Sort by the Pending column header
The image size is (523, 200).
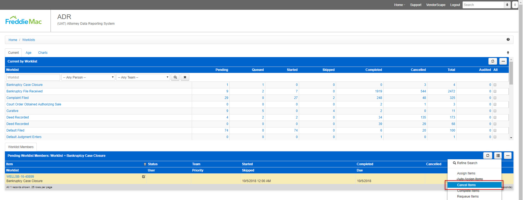click(222, 70)
